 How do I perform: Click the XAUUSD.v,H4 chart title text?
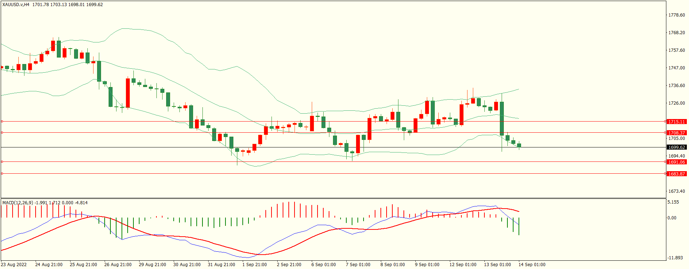pos(16,5)
